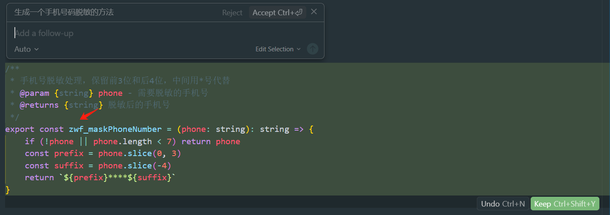This screenshot has height=215, width=610.
Task: Close the inline edit prompt box
Action: tap(314, 12)
